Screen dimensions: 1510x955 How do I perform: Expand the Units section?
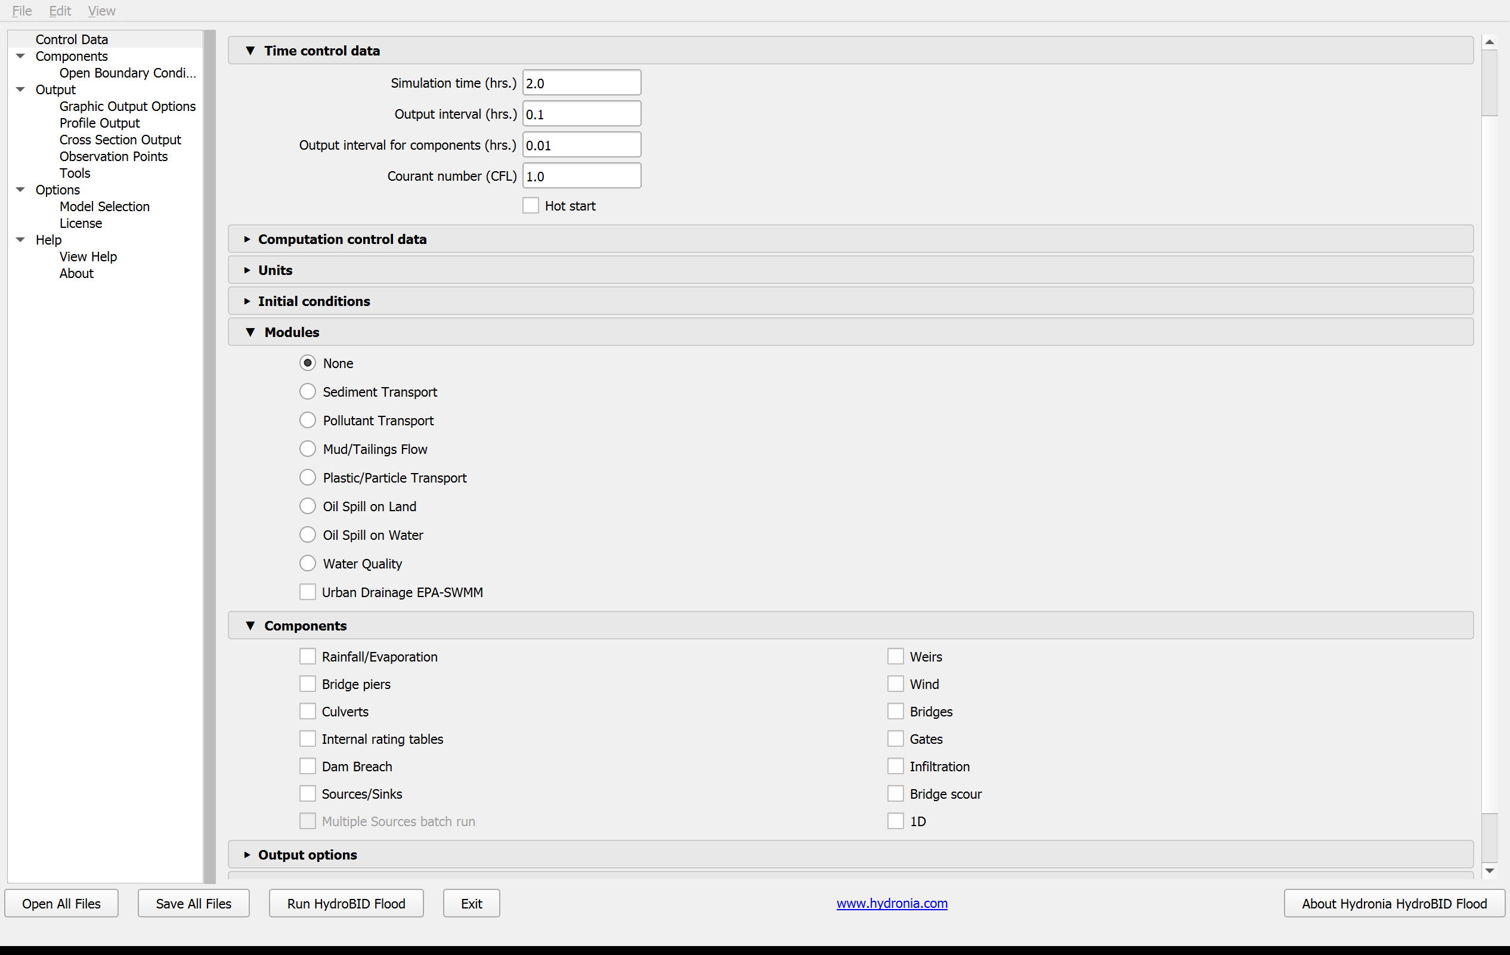coord(850,270)
